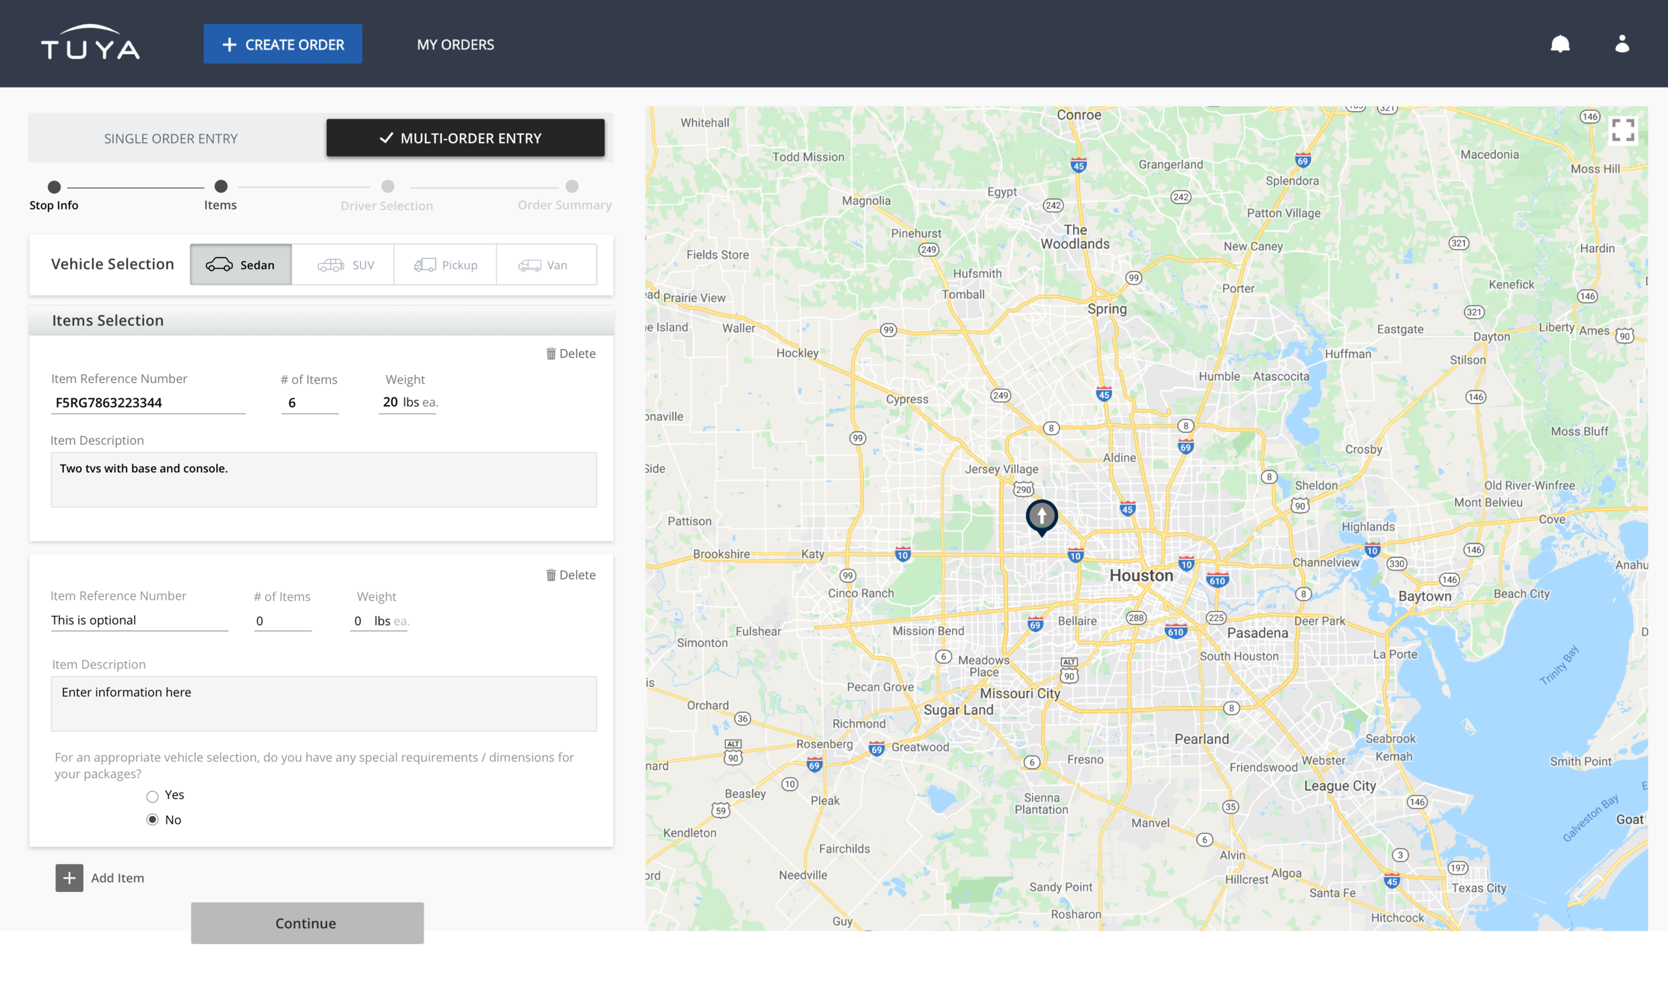Click the League City label on map

point(1340,786)
